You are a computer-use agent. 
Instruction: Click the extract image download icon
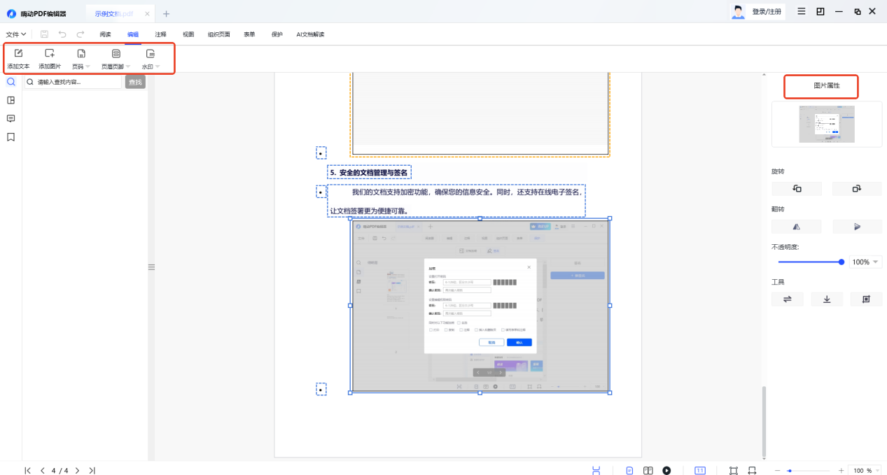(x=827, y=299)
